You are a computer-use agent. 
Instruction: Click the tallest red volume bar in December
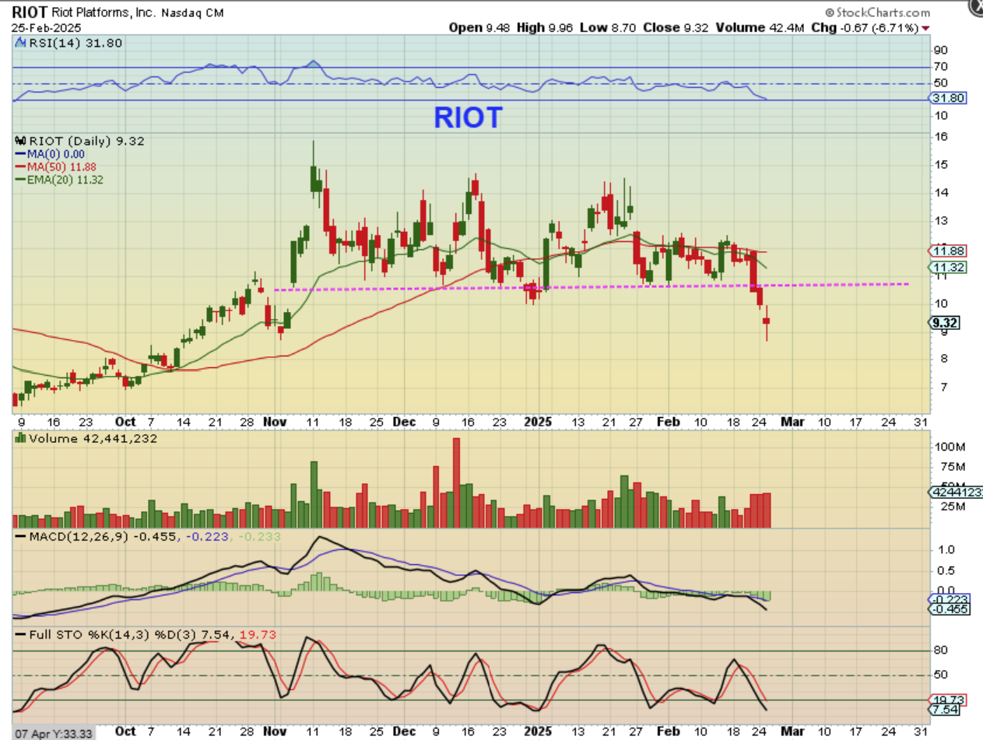pos(456,483)
